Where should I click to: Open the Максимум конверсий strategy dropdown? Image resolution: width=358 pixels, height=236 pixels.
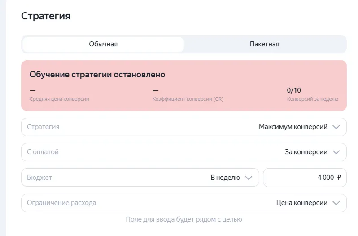tap(293, 127)
